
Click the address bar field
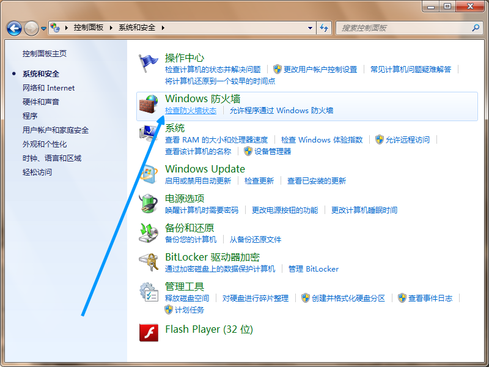182,28
